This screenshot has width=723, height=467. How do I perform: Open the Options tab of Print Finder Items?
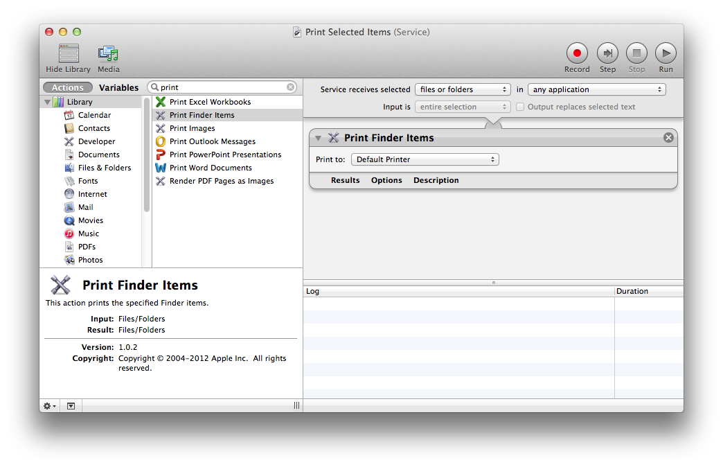(x=386, y=180)
